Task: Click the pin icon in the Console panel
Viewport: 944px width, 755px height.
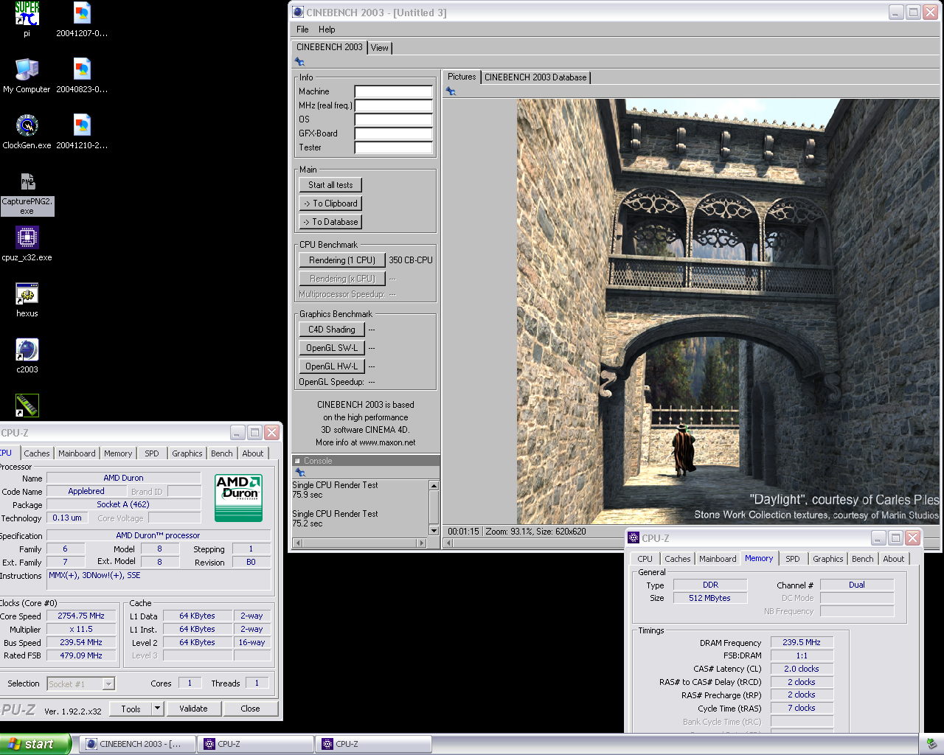Action: point(299,472)
